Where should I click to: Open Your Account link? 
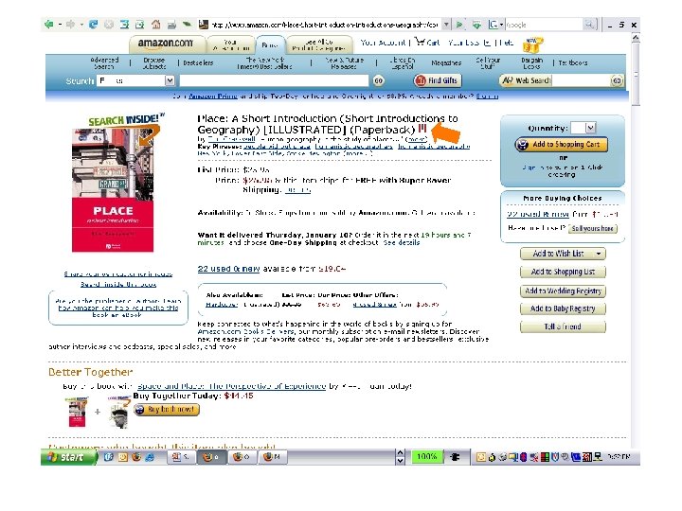coord(383,43)
